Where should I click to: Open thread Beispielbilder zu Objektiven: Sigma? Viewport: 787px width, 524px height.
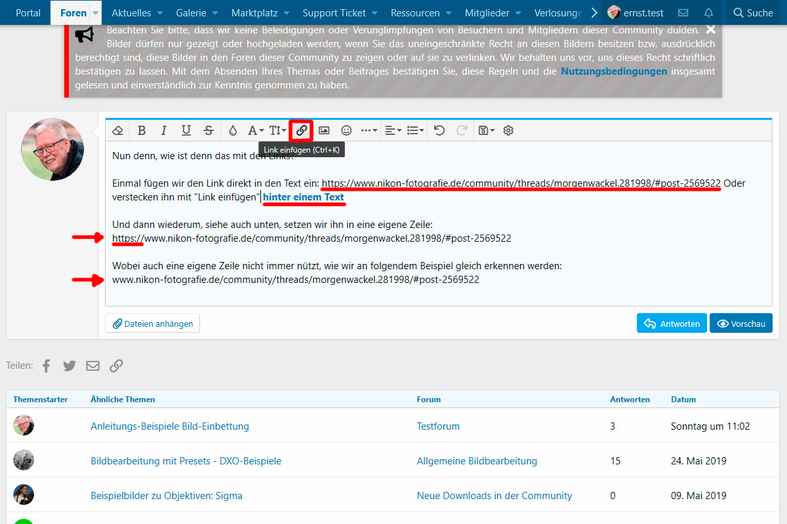coord(167,495)
